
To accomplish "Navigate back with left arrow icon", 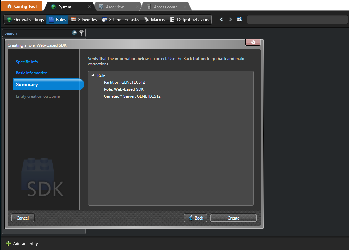I will click(221, 20).
